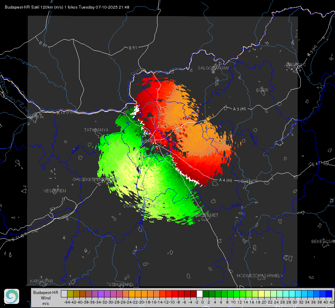This screenshot has width=335, height=308.
Task: Select the SALGÓTARJÁN city label
Action: 213,68
